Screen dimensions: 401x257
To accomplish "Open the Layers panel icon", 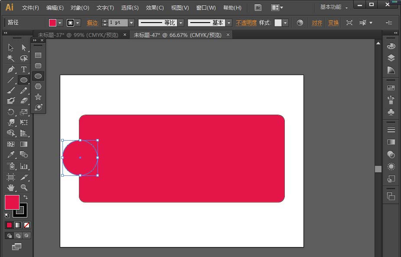I will (x=391, y=58).
